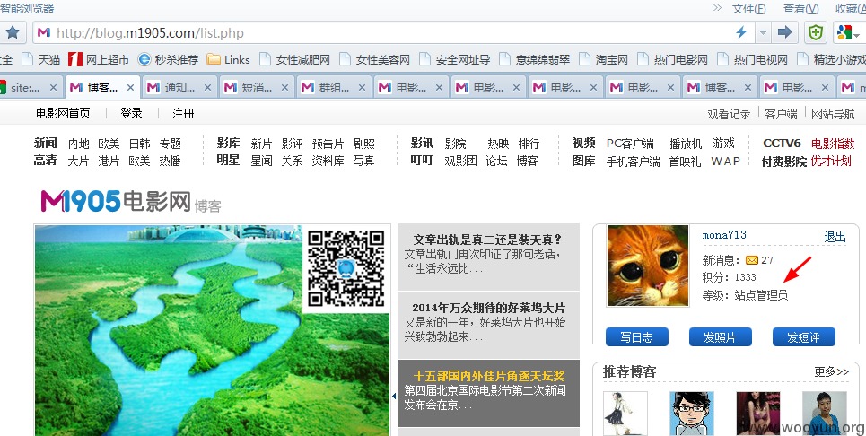Close the 群组 tab
Viewport: 866px width, 436px height.
363,87
